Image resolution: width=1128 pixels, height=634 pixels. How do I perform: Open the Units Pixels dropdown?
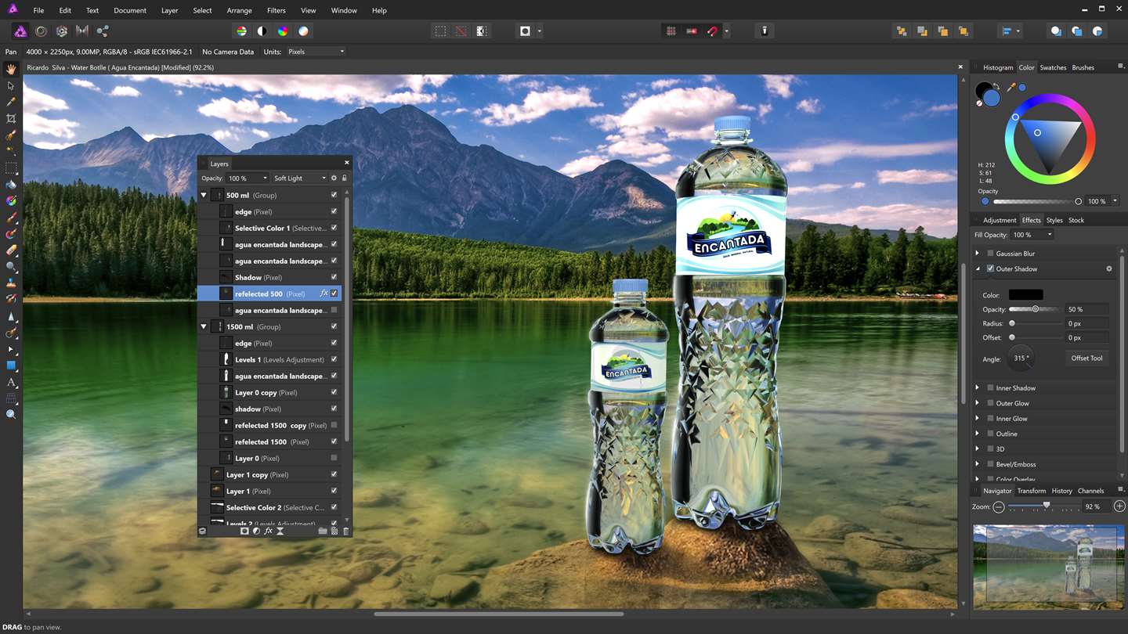pos(316,52)
